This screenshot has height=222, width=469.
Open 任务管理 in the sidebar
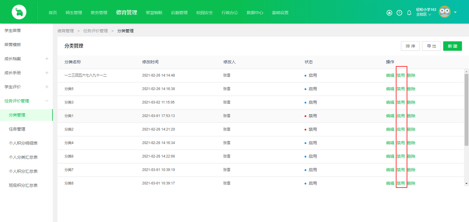tap(17, 129)
